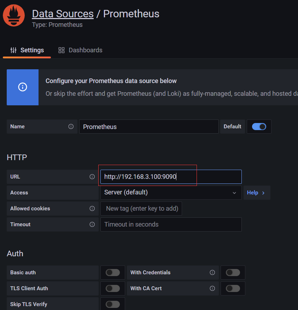The image size is (298, 310).
Task: Toggle the Default data source switch
Action: (259, 127)
